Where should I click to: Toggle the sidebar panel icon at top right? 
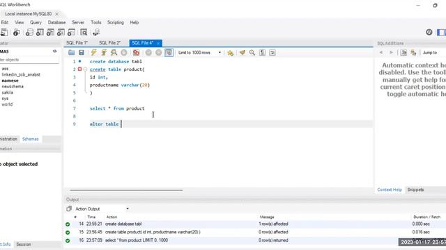[x=441, y=33]
